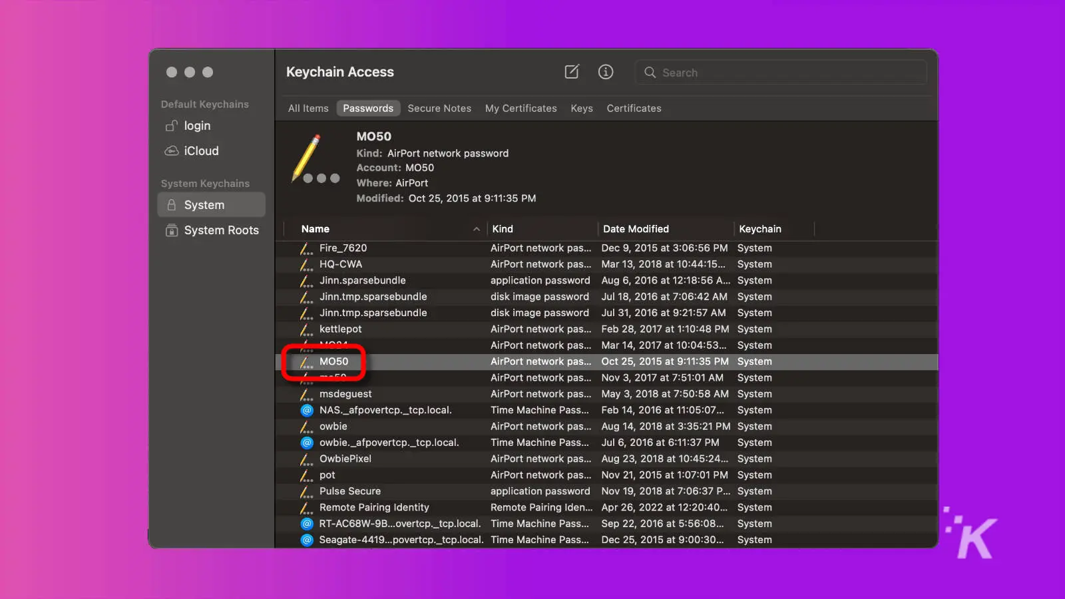The image size is (1065, 599).
Task: Click date cell Dec 9, 2015 at 3:06:56 PM
Action: [664, 248]
